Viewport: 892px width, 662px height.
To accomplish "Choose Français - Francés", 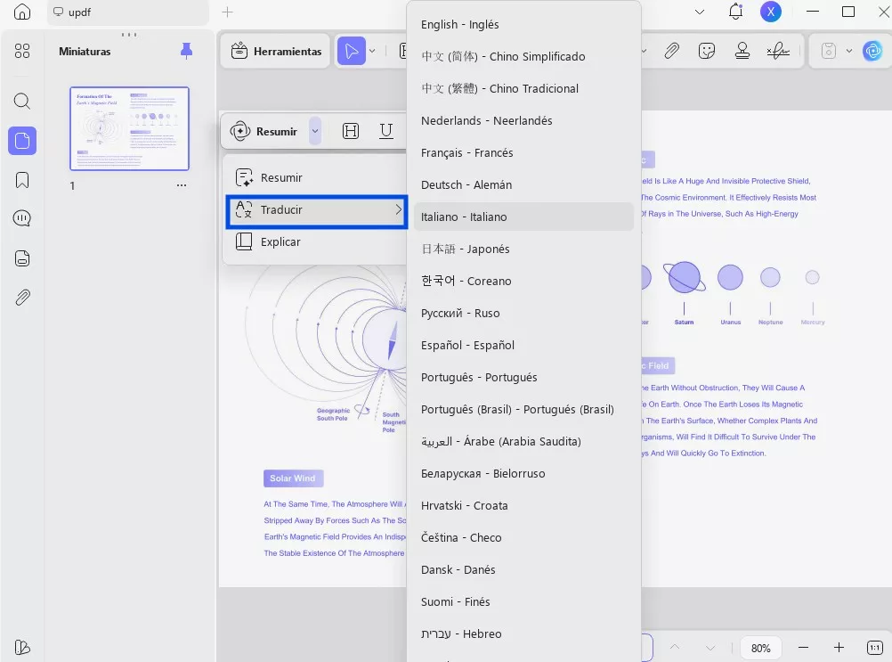I will (523, 152).
